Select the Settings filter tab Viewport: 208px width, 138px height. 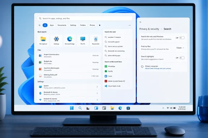(73, 25)
